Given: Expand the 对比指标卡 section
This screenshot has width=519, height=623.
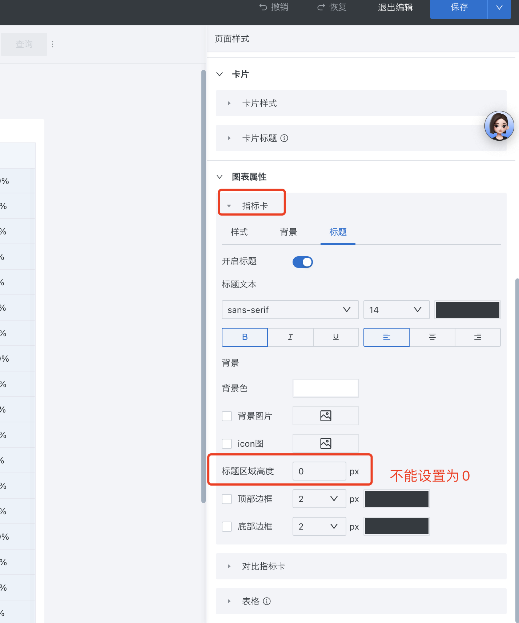Looking at the screenshot, I should point(263,566).
